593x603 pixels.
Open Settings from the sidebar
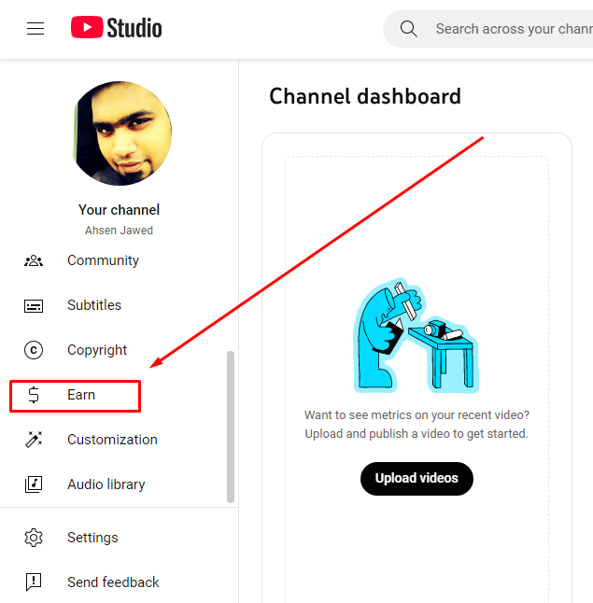click(92, 538)
